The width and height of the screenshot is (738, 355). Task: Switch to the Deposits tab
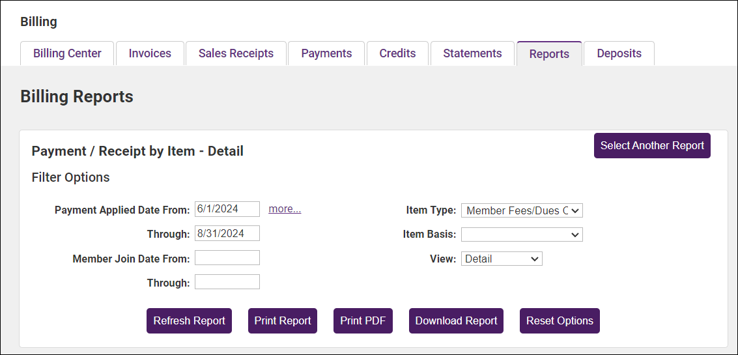tap(619, 53)
